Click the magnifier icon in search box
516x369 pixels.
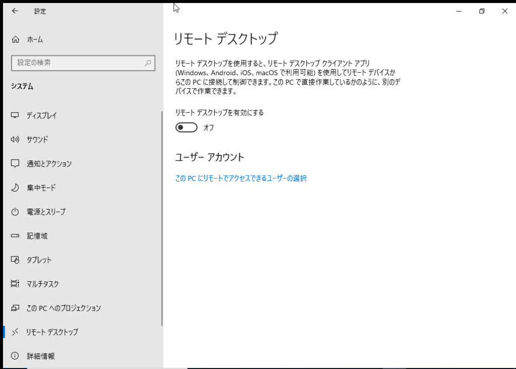[148, 63]
